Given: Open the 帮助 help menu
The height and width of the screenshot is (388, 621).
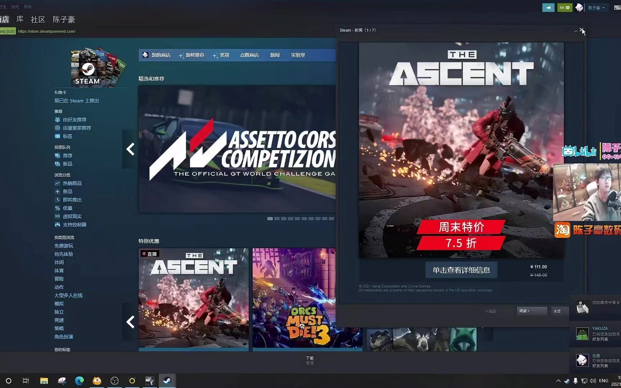Looking at the screenshot, I should coord(28,7).
